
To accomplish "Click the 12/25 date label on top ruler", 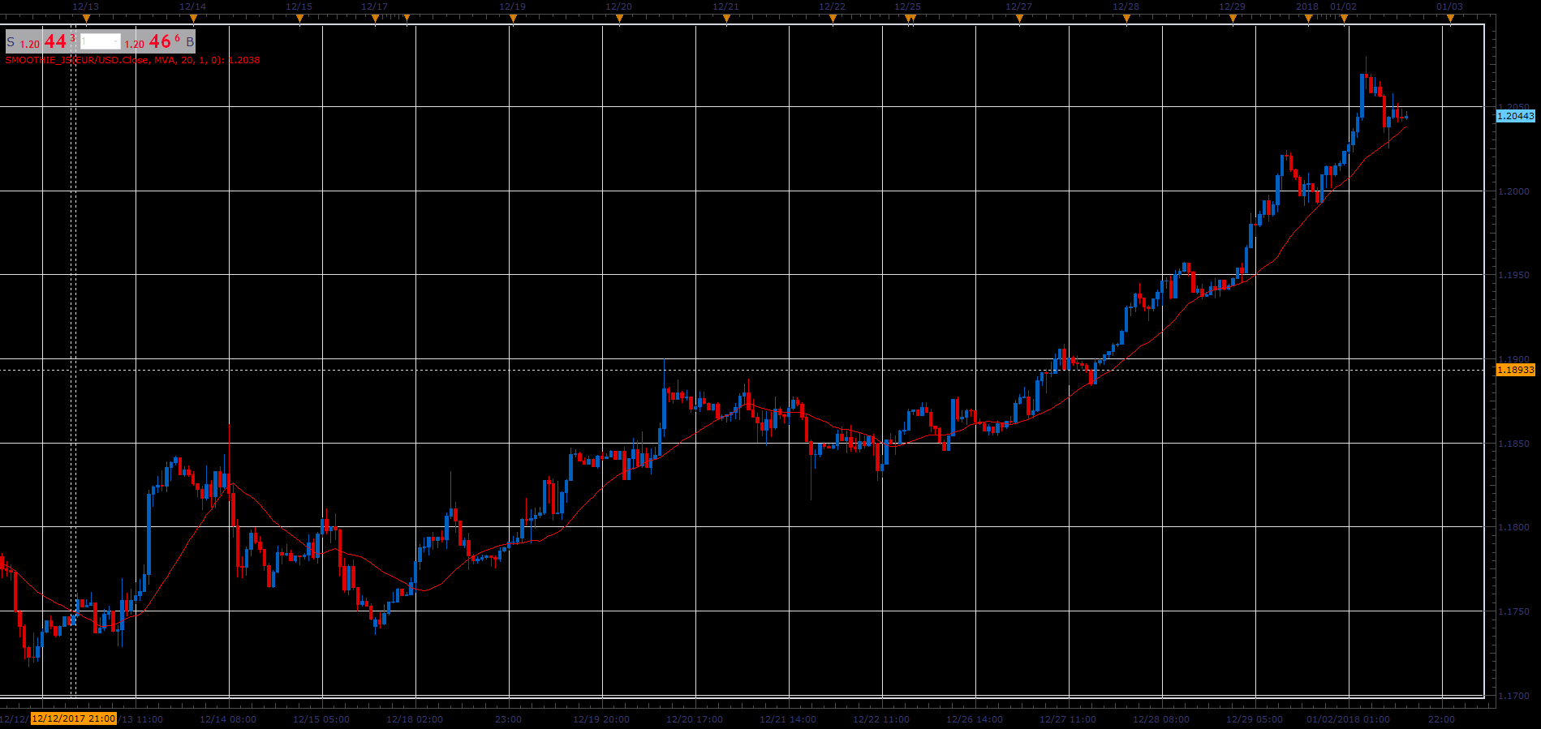I will click(907, 6).
